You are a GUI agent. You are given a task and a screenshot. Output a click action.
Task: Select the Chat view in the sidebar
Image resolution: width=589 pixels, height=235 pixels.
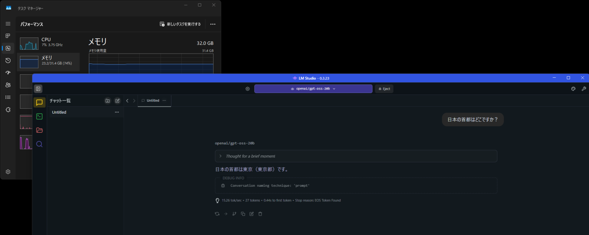coord(39,102)
